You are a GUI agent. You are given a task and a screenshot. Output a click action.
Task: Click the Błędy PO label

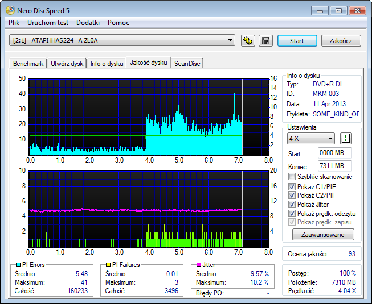tap(210, 293)
